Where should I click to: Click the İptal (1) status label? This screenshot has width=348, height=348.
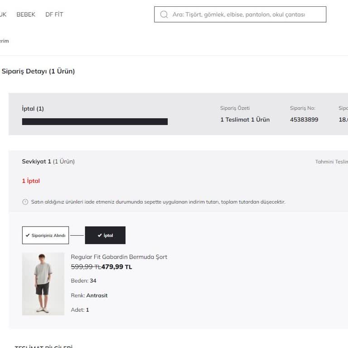33,109
